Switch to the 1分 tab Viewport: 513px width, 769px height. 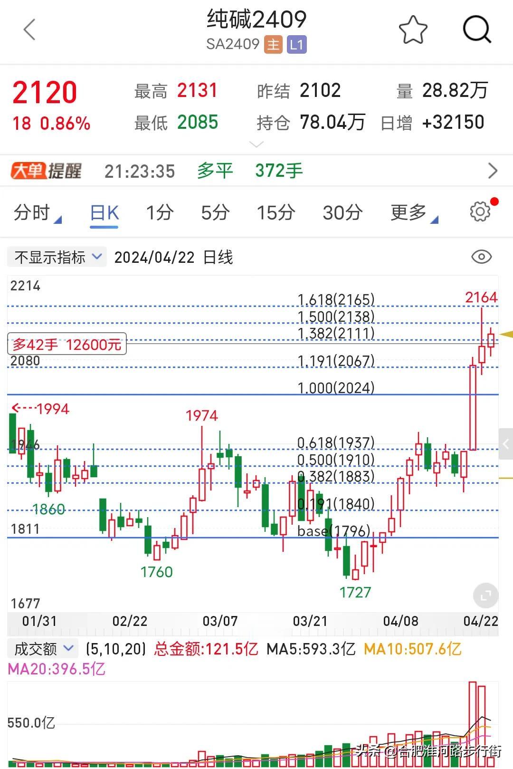click(160, 212)
